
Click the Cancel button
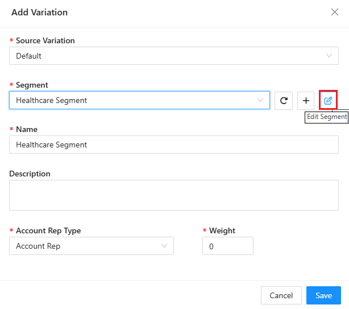coord(281,295)
